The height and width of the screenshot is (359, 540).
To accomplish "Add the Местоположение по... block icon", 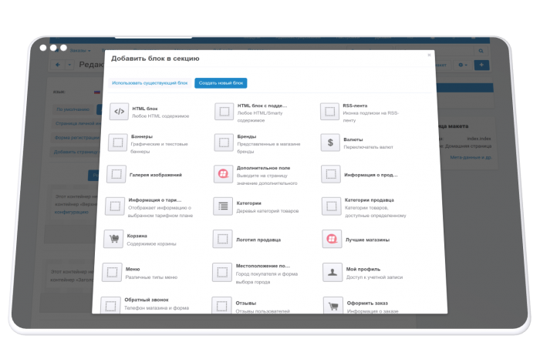I will tap(222, 273).
